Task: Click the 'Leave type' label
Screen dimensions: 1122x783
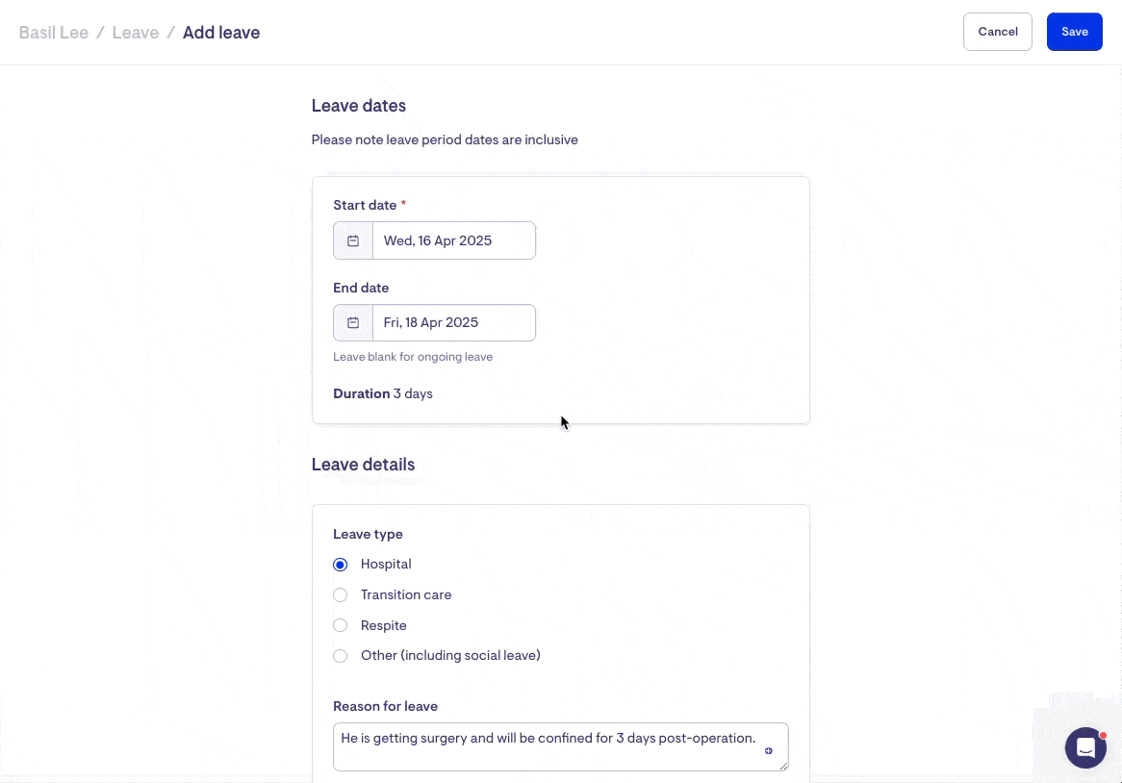Action: coord(368,534)
